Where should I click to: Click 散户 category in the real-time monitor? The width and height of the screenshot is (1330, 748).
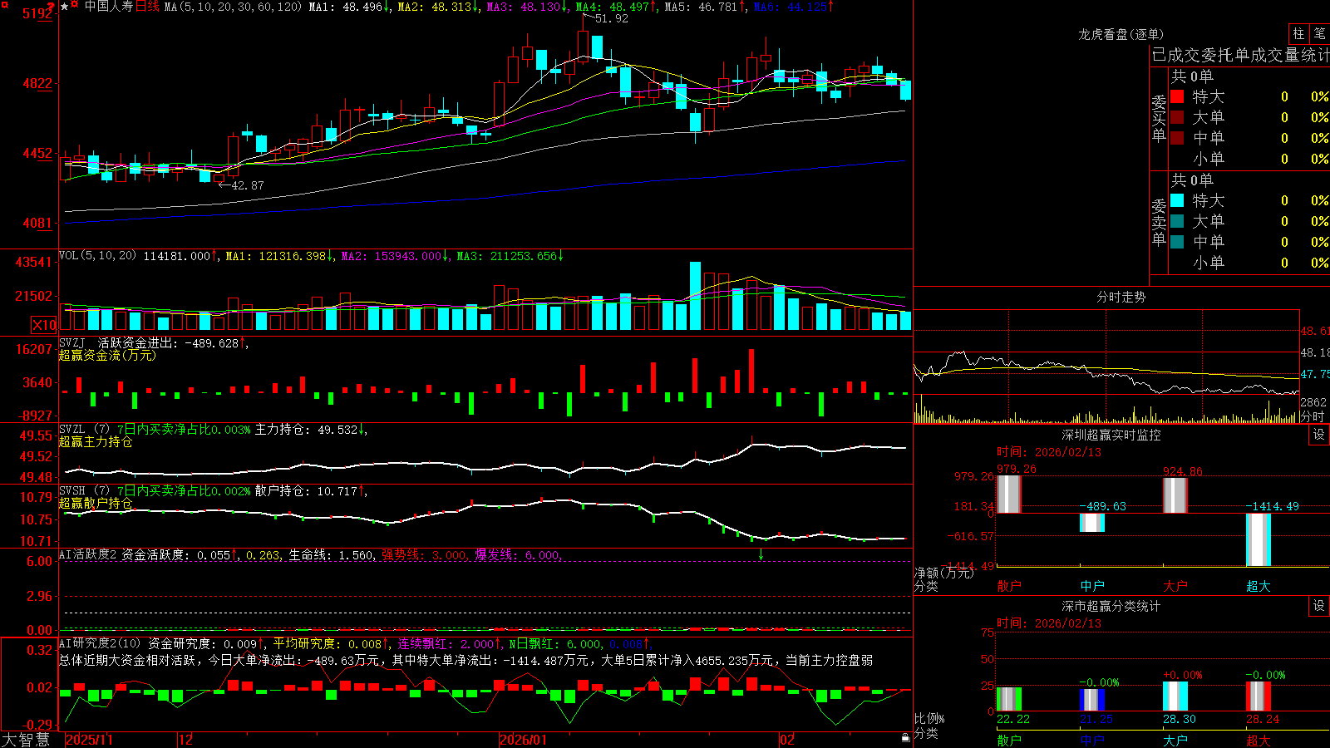(x=1009, y=586)
